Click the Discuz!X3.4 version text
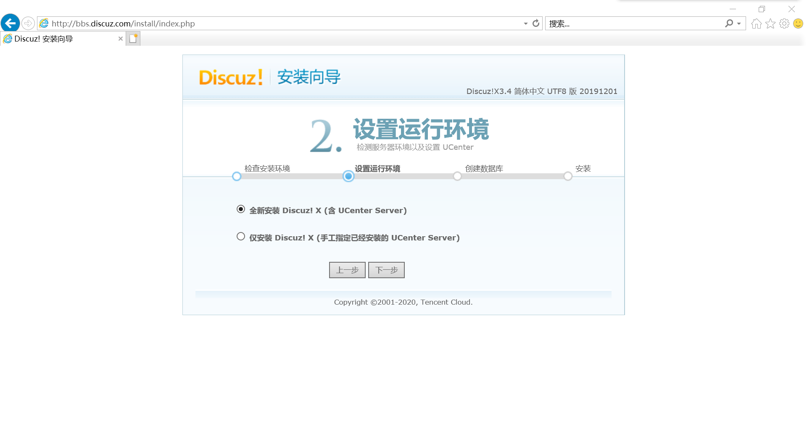 [542, 91]
